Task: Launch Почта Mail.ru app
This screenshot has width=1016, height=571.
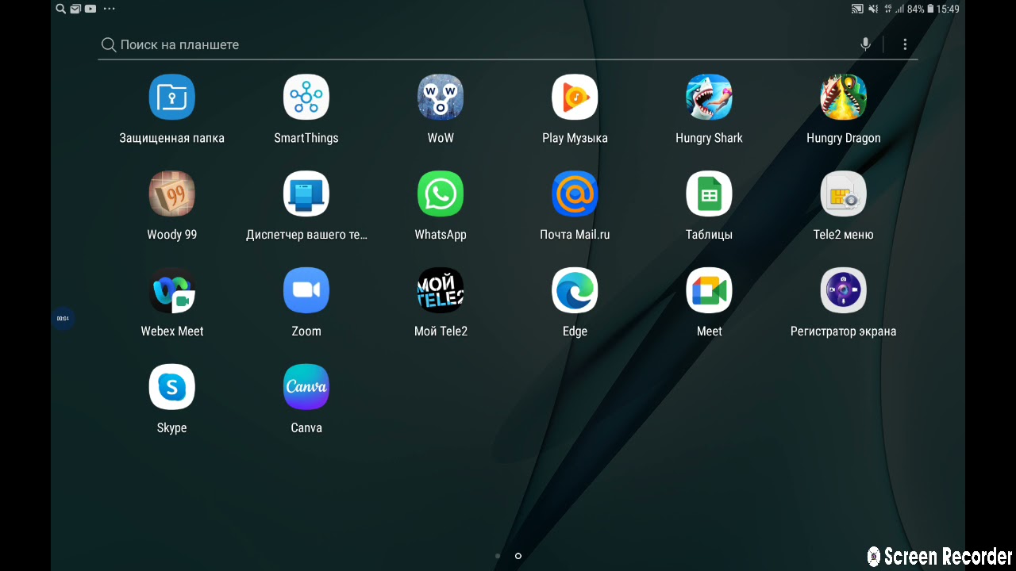Action: point(575,194)
